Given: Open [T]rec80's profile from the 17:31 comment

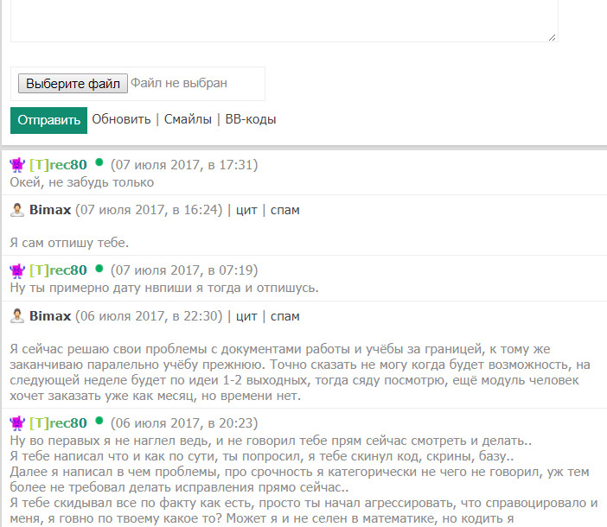Looking at the screenshot, I should click(x=58, y=164).
